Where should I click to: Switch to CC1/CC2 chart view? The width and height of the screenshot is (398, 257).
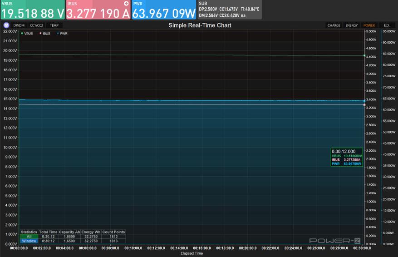click(x=37, y=25)
